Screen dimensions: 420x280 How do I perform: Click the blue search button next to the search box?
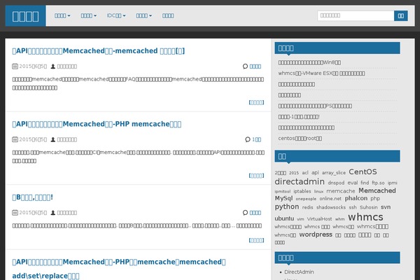coord(400,15)
